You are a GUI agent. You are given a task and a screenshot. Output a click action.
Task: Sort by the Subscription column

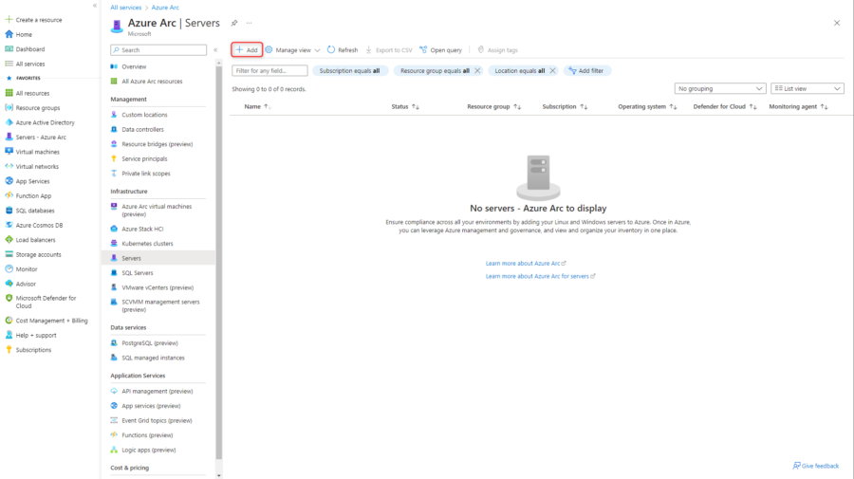click(x=565, y=106)
